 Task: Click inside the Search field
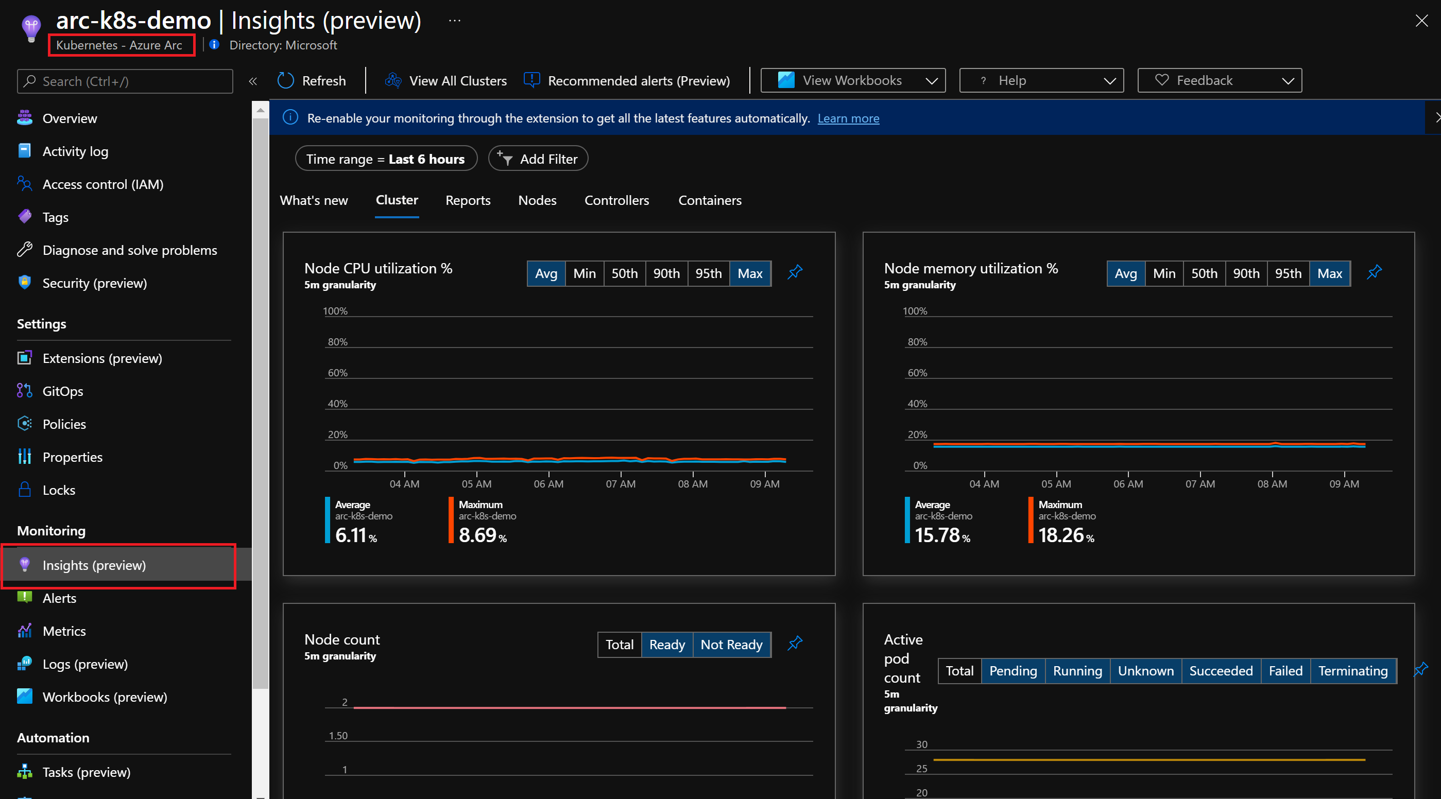coord(124,81)
